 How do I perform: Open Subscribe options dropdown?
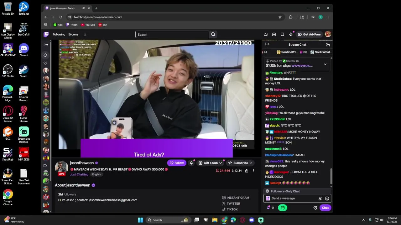pos(240,163)
